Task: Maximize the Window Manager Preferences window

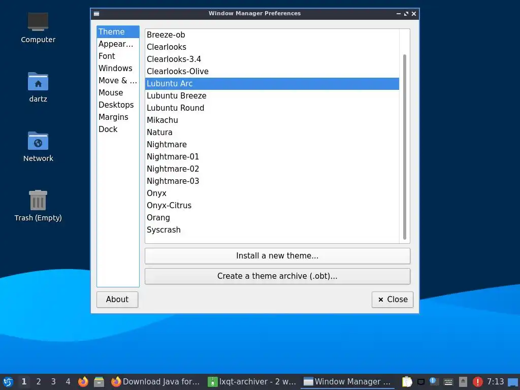Action: tap(406, 14)
